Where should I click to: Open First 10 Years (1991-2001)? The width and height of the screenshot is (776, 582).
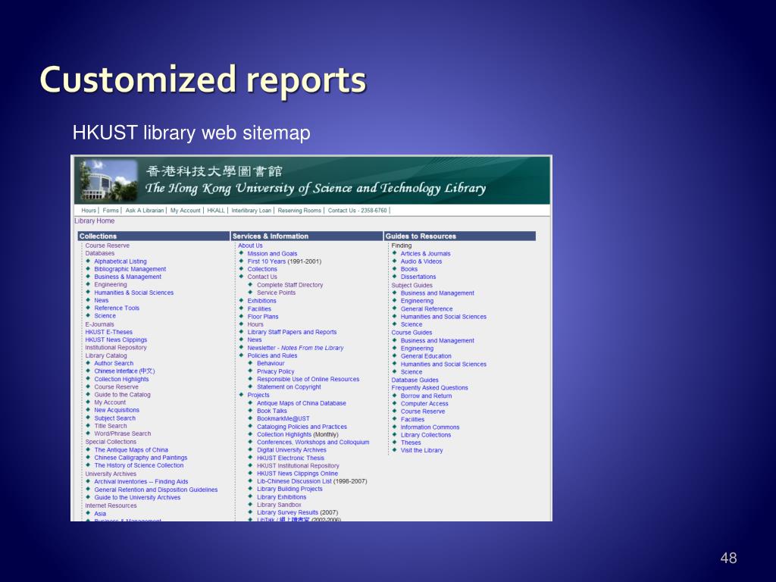[284, 261]
